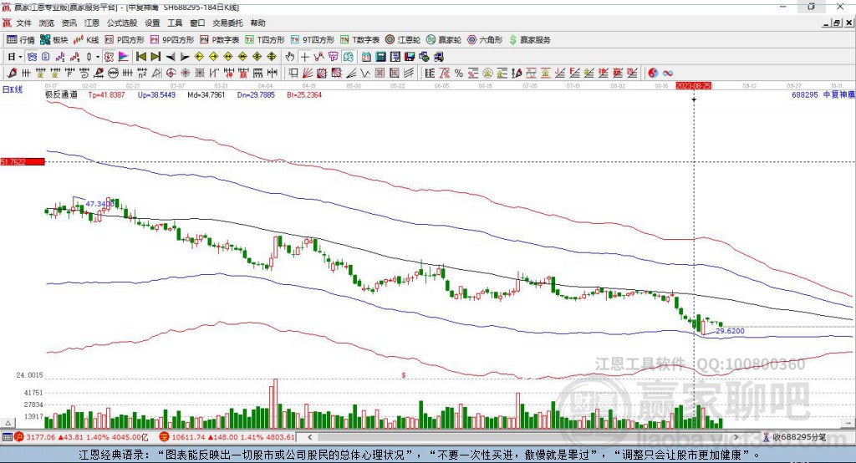Click the T四方形 toolbar icon

click(x=265, y=40)
